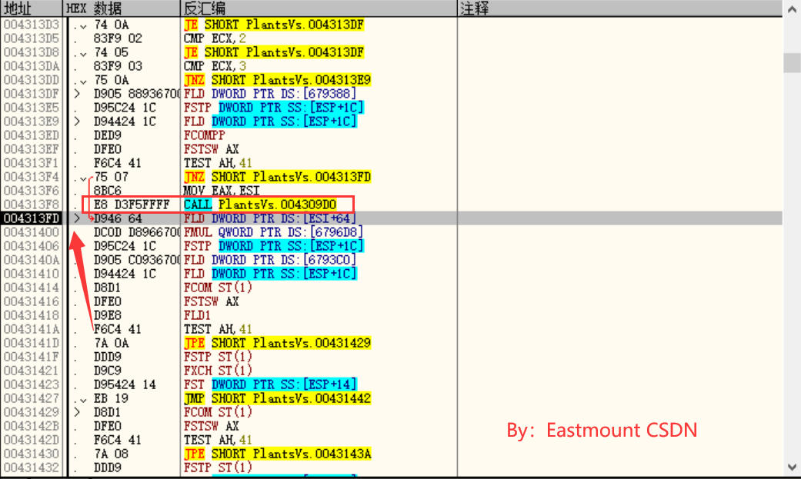Select FLD DWORD PTR DS:[6793C0] instruction
The width and height of the screenshot is (801, 479).
click(270, 259)
